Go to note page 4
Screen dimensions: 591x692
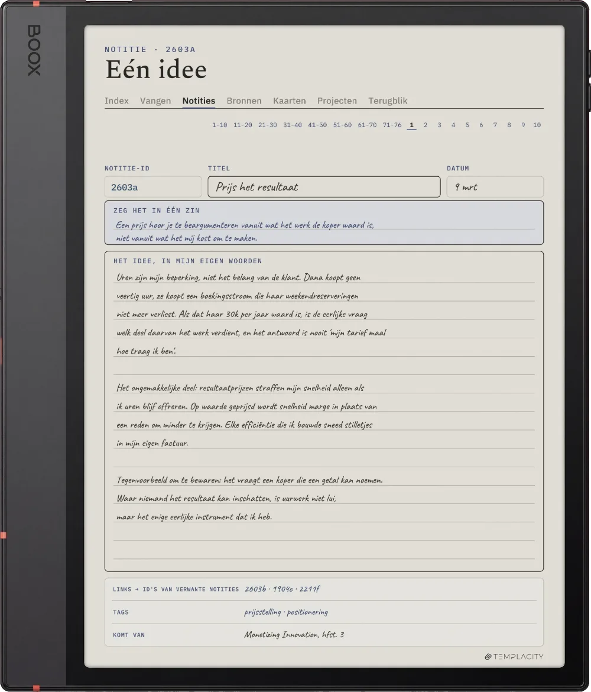[x=453, y=125]
